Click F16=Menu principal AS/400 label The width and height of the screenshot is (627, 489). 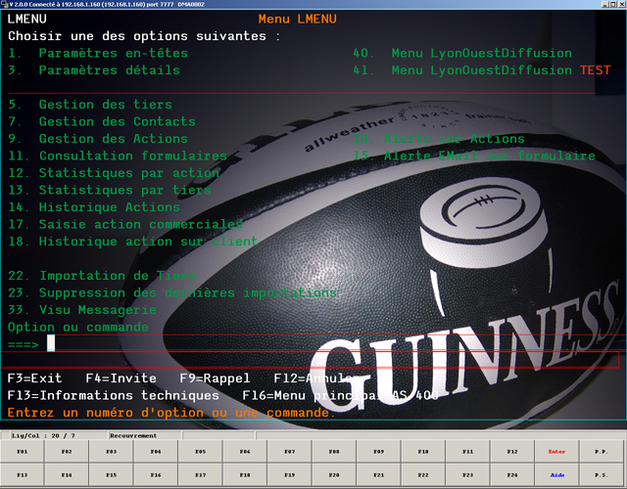click(340, 395)
